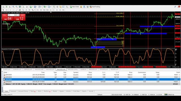181x101 pixels.
Task: Toggle the Terminal panel icon
Action: tap(64, 7)
